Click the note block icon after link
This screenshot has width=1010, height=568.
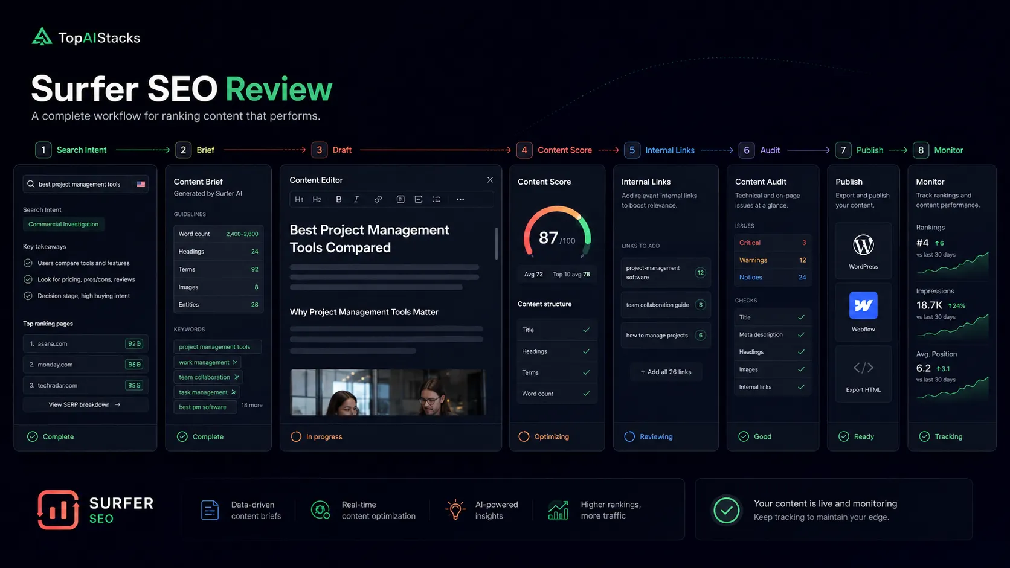[400, 199]
